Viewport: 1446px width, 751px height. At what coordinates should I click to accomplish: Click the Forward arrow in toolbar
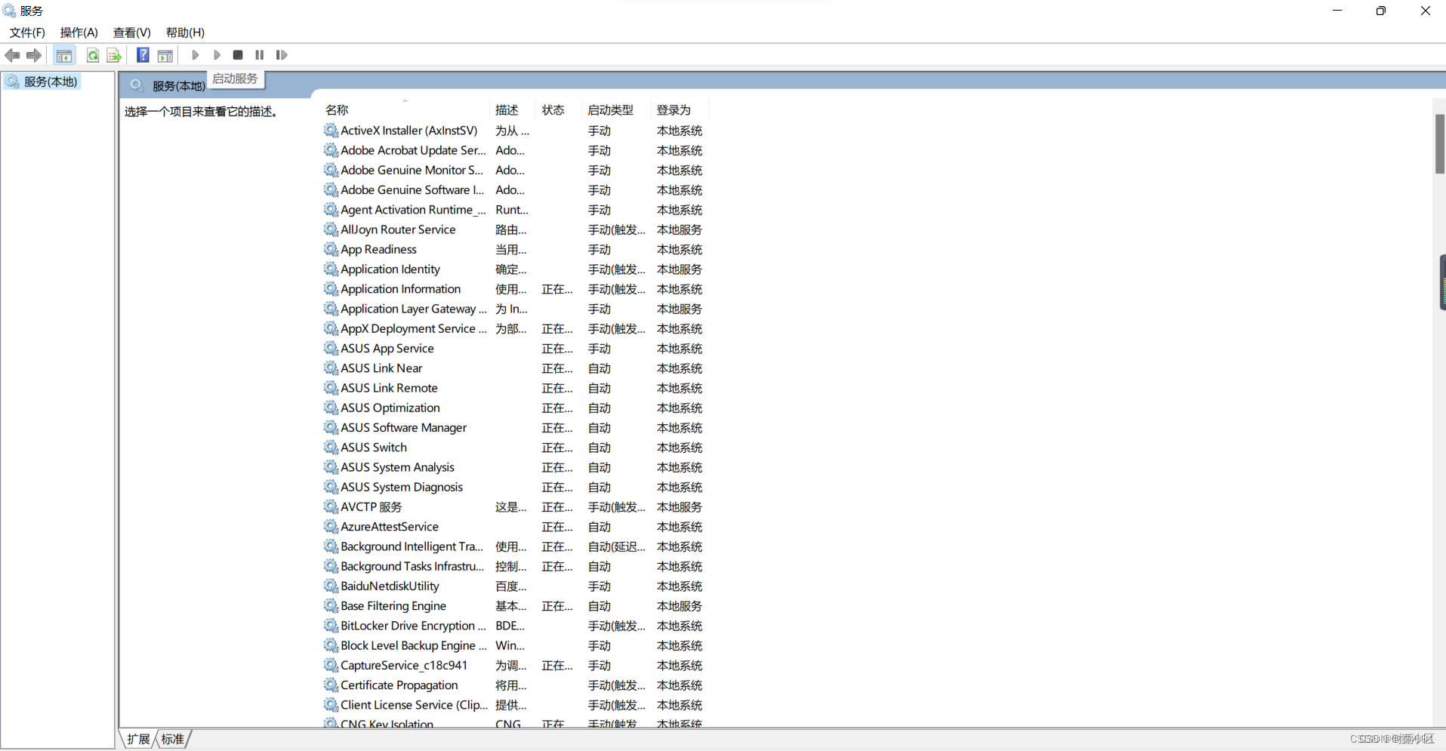pos(34,55)
